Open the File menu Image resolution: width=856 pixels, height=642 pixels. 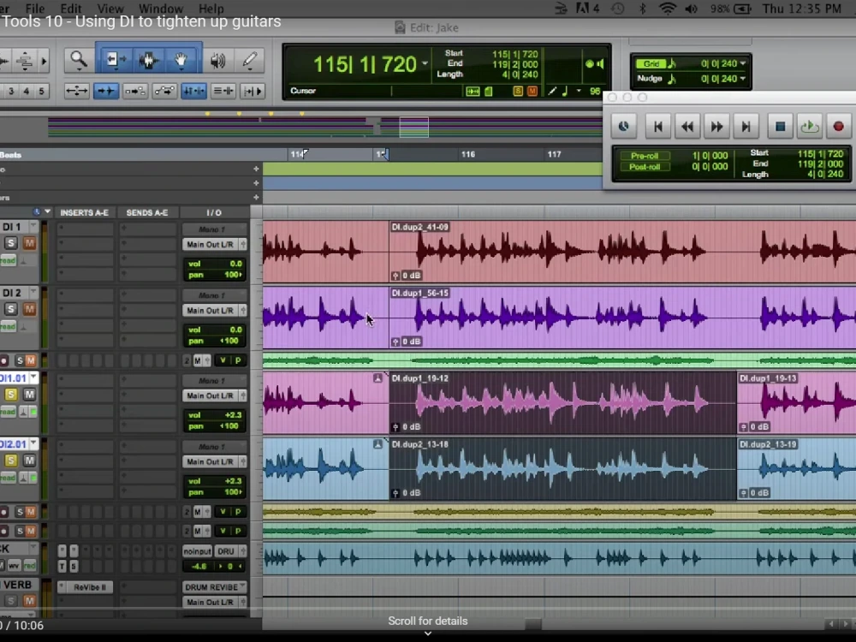[x=34, y=9]
